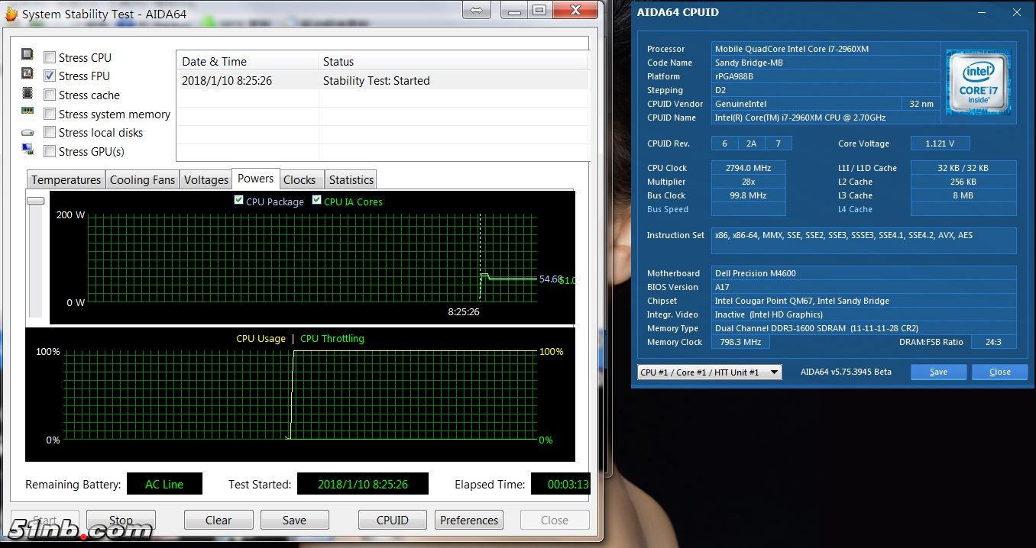Click the Test Started time 2018/1/10 8:25:26
This screenshot has width=1036, height=548.
pyautogui.click(x=363, y=484)
